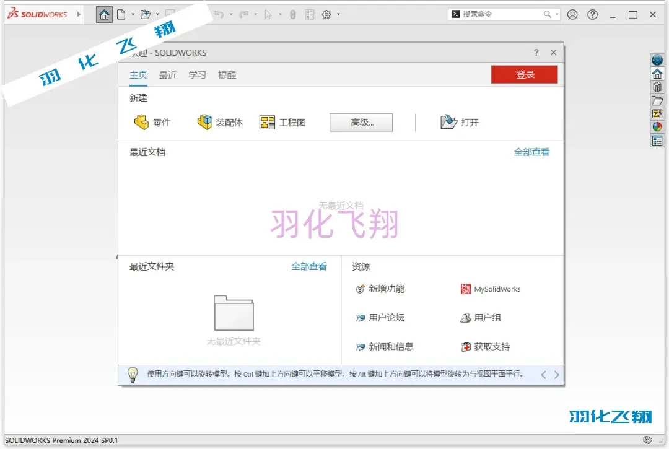This screenshot has height=449, width=669.
Task: Switch to the 提醒 tab
Action: (227, 75)
